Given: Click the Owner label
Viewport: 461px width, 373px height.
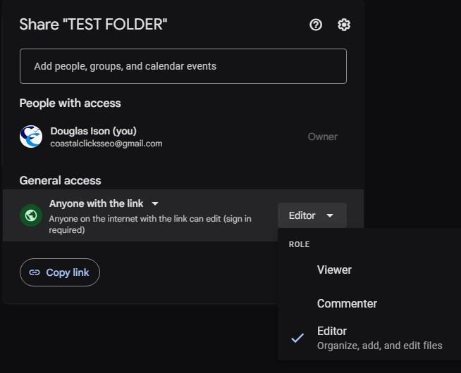Looking at the screenshot, I should (322, 137).
